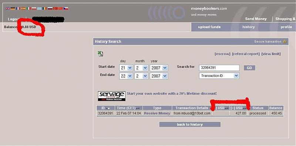Choose the French flag language icon
Viewport: 296px width, 146px height.
[x=18, y=8]
